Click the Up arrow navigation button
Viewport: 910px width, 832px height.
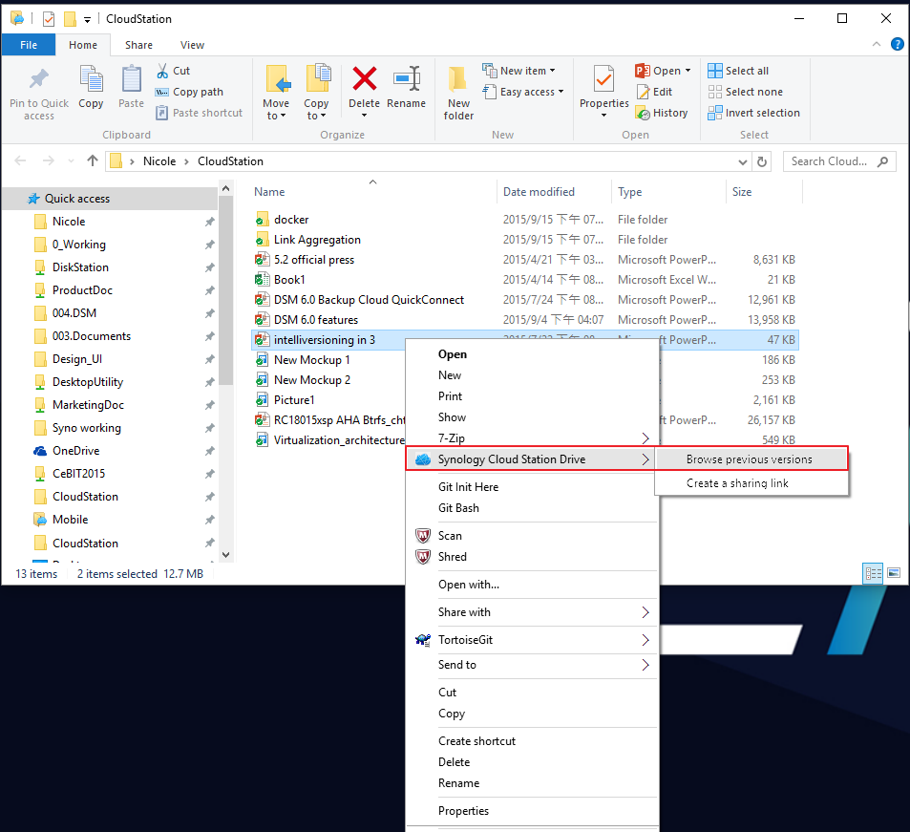(93, 160)
